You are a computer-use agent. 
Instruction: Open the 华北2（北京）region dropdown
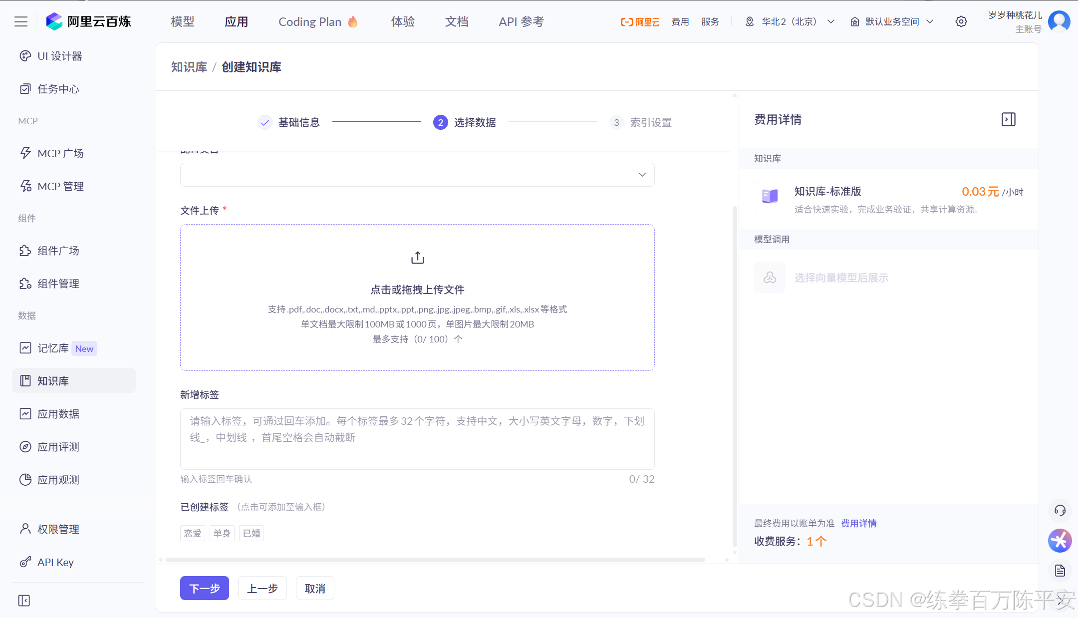(790, 21)
